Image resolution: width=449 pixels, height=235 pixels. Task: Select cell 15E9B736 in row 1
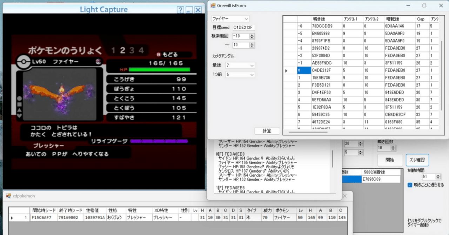click(x=326, y=78)
